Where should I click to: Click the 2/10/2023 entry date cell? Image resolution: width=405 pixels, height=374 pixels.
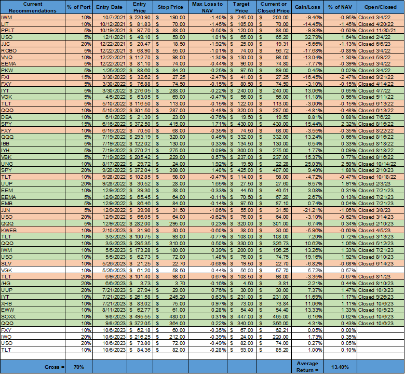pos(110,230)
